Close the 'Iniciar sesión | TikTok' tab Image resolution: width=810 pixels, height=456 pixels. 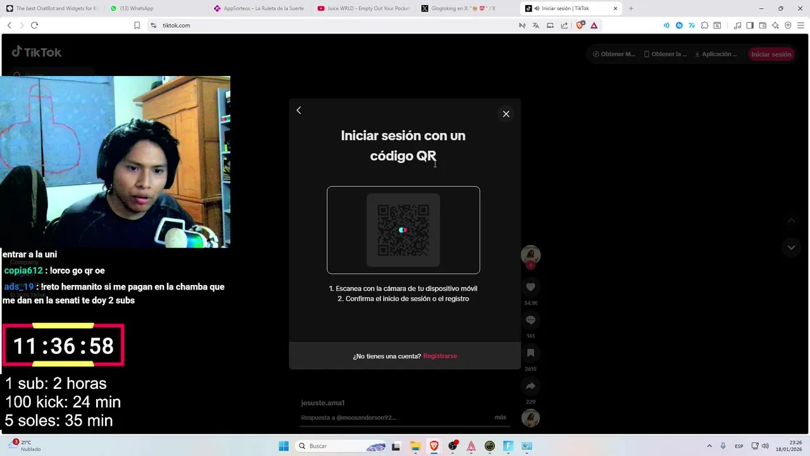[x=615, y=8]
